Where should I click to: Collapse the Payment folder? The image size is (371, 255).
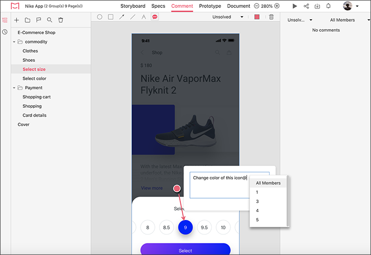[x=14, y=88]
